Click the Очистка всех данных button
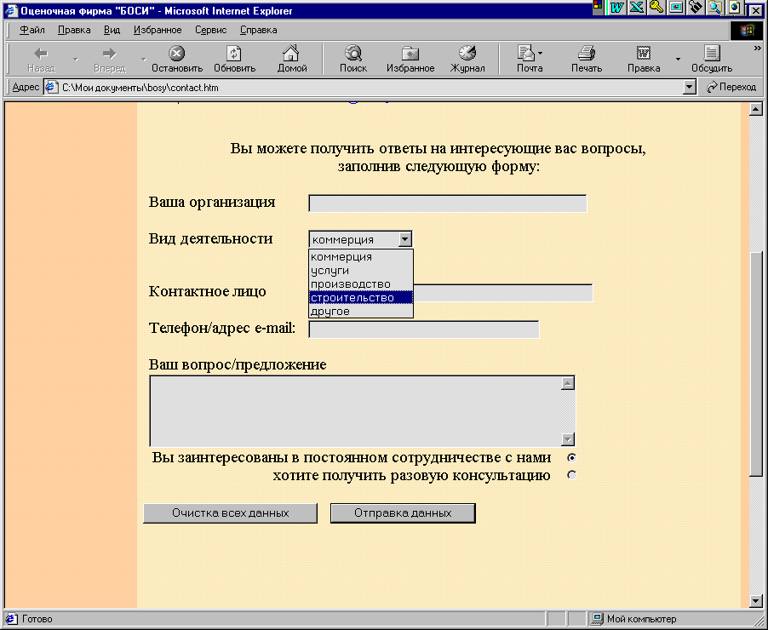The height and width of the screenshot is (630, 768). [x=230, y=513]
